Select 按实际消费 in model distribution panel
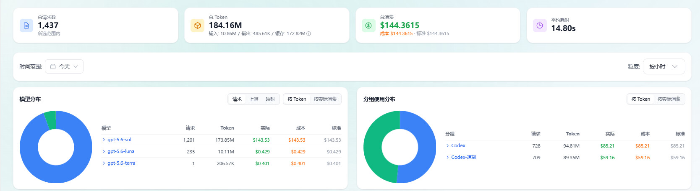The width and height of the screenshot is (700, 191). 325,99
